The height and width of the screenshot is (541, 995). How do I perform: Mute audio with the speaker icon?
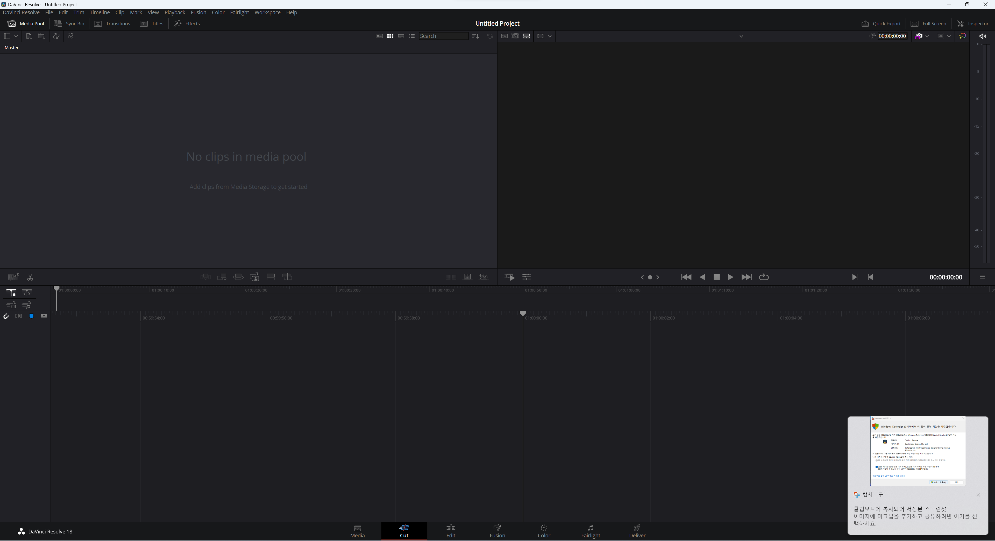coord(983,36)
